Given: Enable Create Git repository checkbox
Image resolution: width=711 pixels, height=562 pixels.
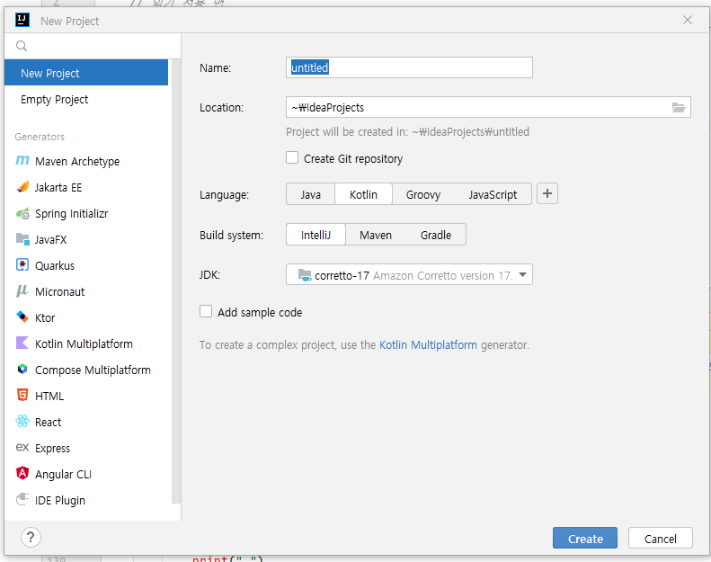Looking at the screenshot, I should 292,158.
